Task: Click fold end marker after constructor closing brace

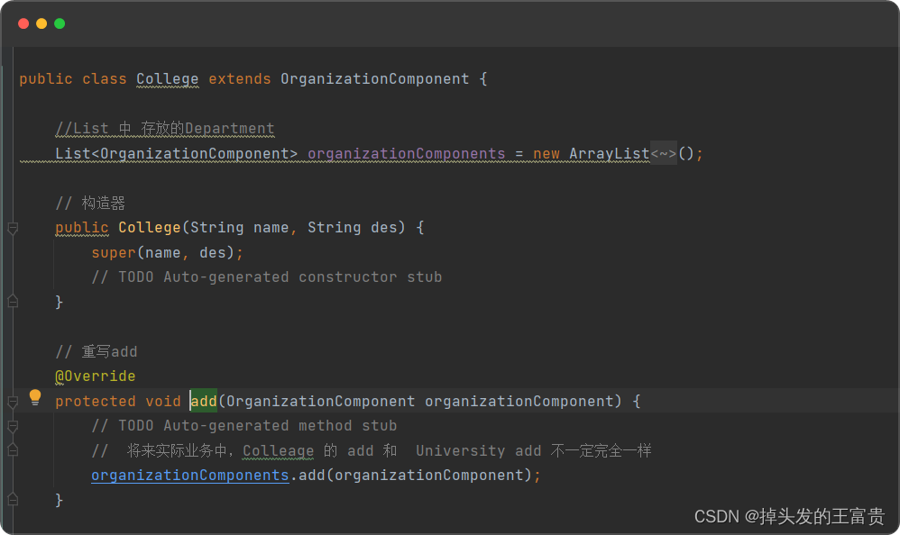Action: (13, 302)
